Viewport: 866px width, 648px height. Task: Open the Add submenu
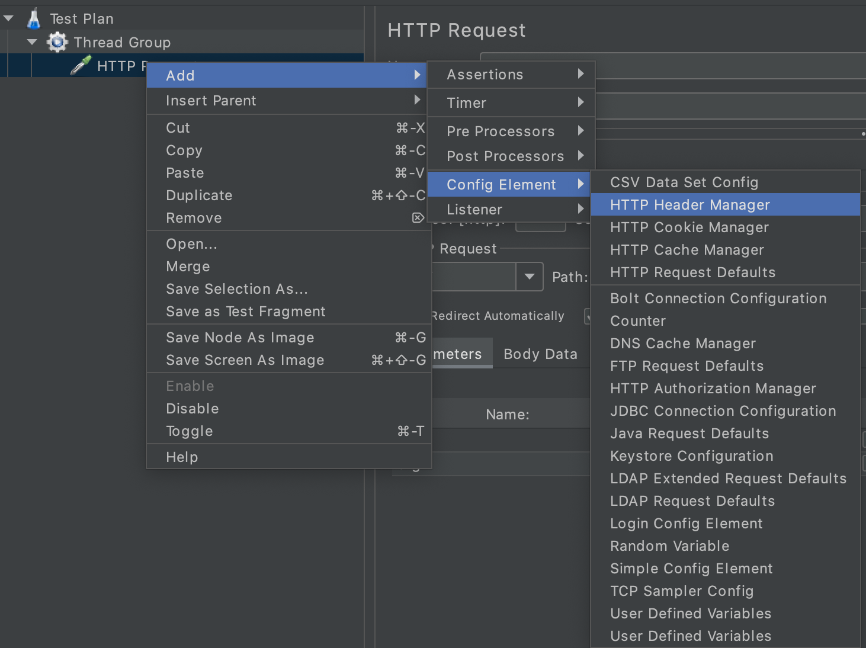(287, 75)
